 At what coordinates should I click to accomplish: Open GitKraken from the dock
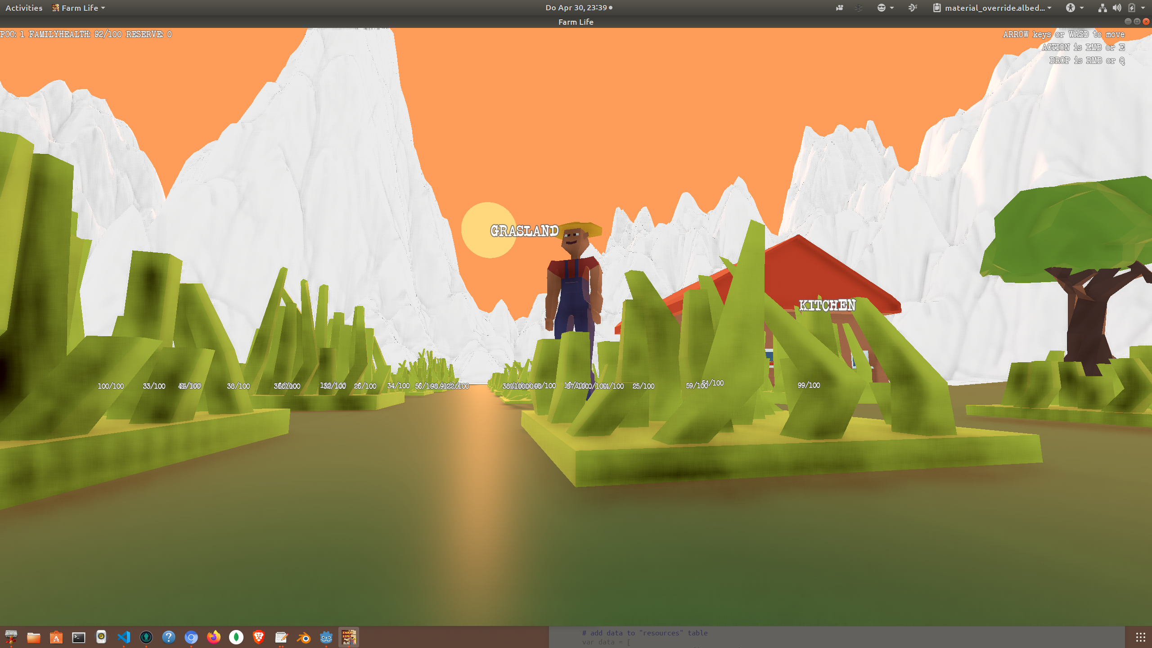point(146,637)
